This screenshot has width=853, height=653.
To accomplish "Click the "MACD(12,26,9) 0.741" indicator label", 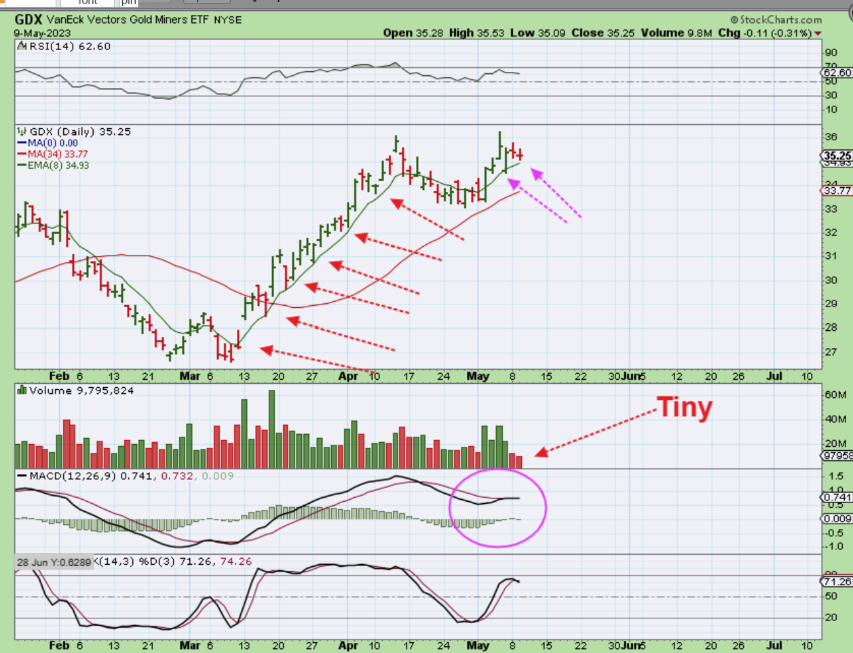I will coord(91,476).
